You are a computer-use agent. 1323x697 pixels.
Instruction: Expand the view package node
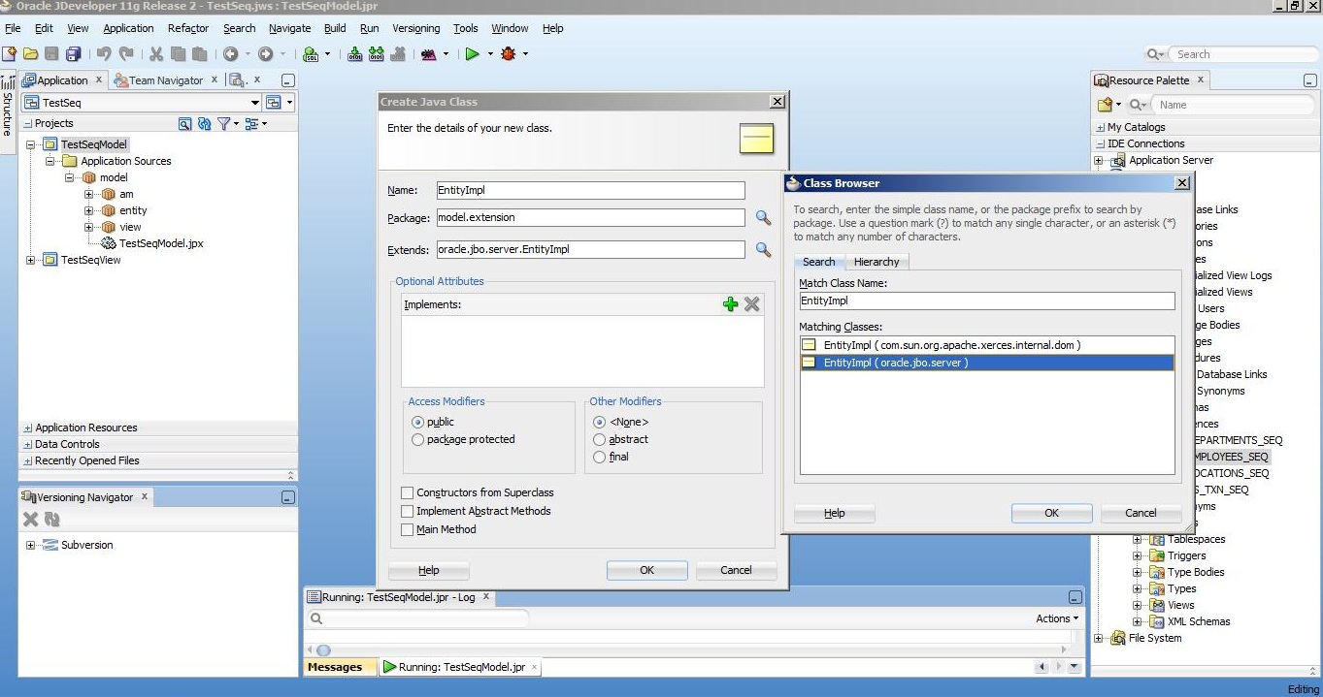pyautogui.click(x=88, y=227)
